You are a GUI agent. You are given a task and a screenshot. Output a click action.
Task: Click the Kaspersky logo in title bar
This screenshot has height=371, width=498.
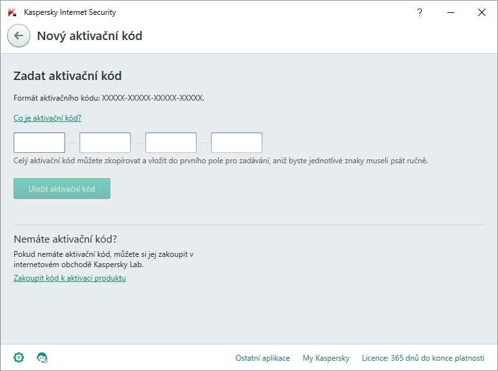click(12, 12)
